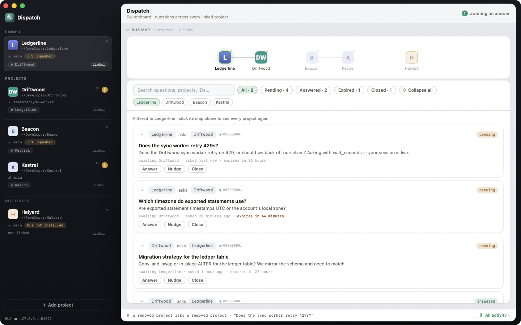
Task: Select Kestrel node in the bus map
Action: pyautogui.click(x=348, y=57)
